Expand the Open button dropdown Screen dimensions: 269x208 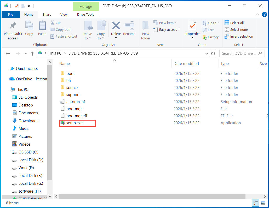(x=219, y=23)
